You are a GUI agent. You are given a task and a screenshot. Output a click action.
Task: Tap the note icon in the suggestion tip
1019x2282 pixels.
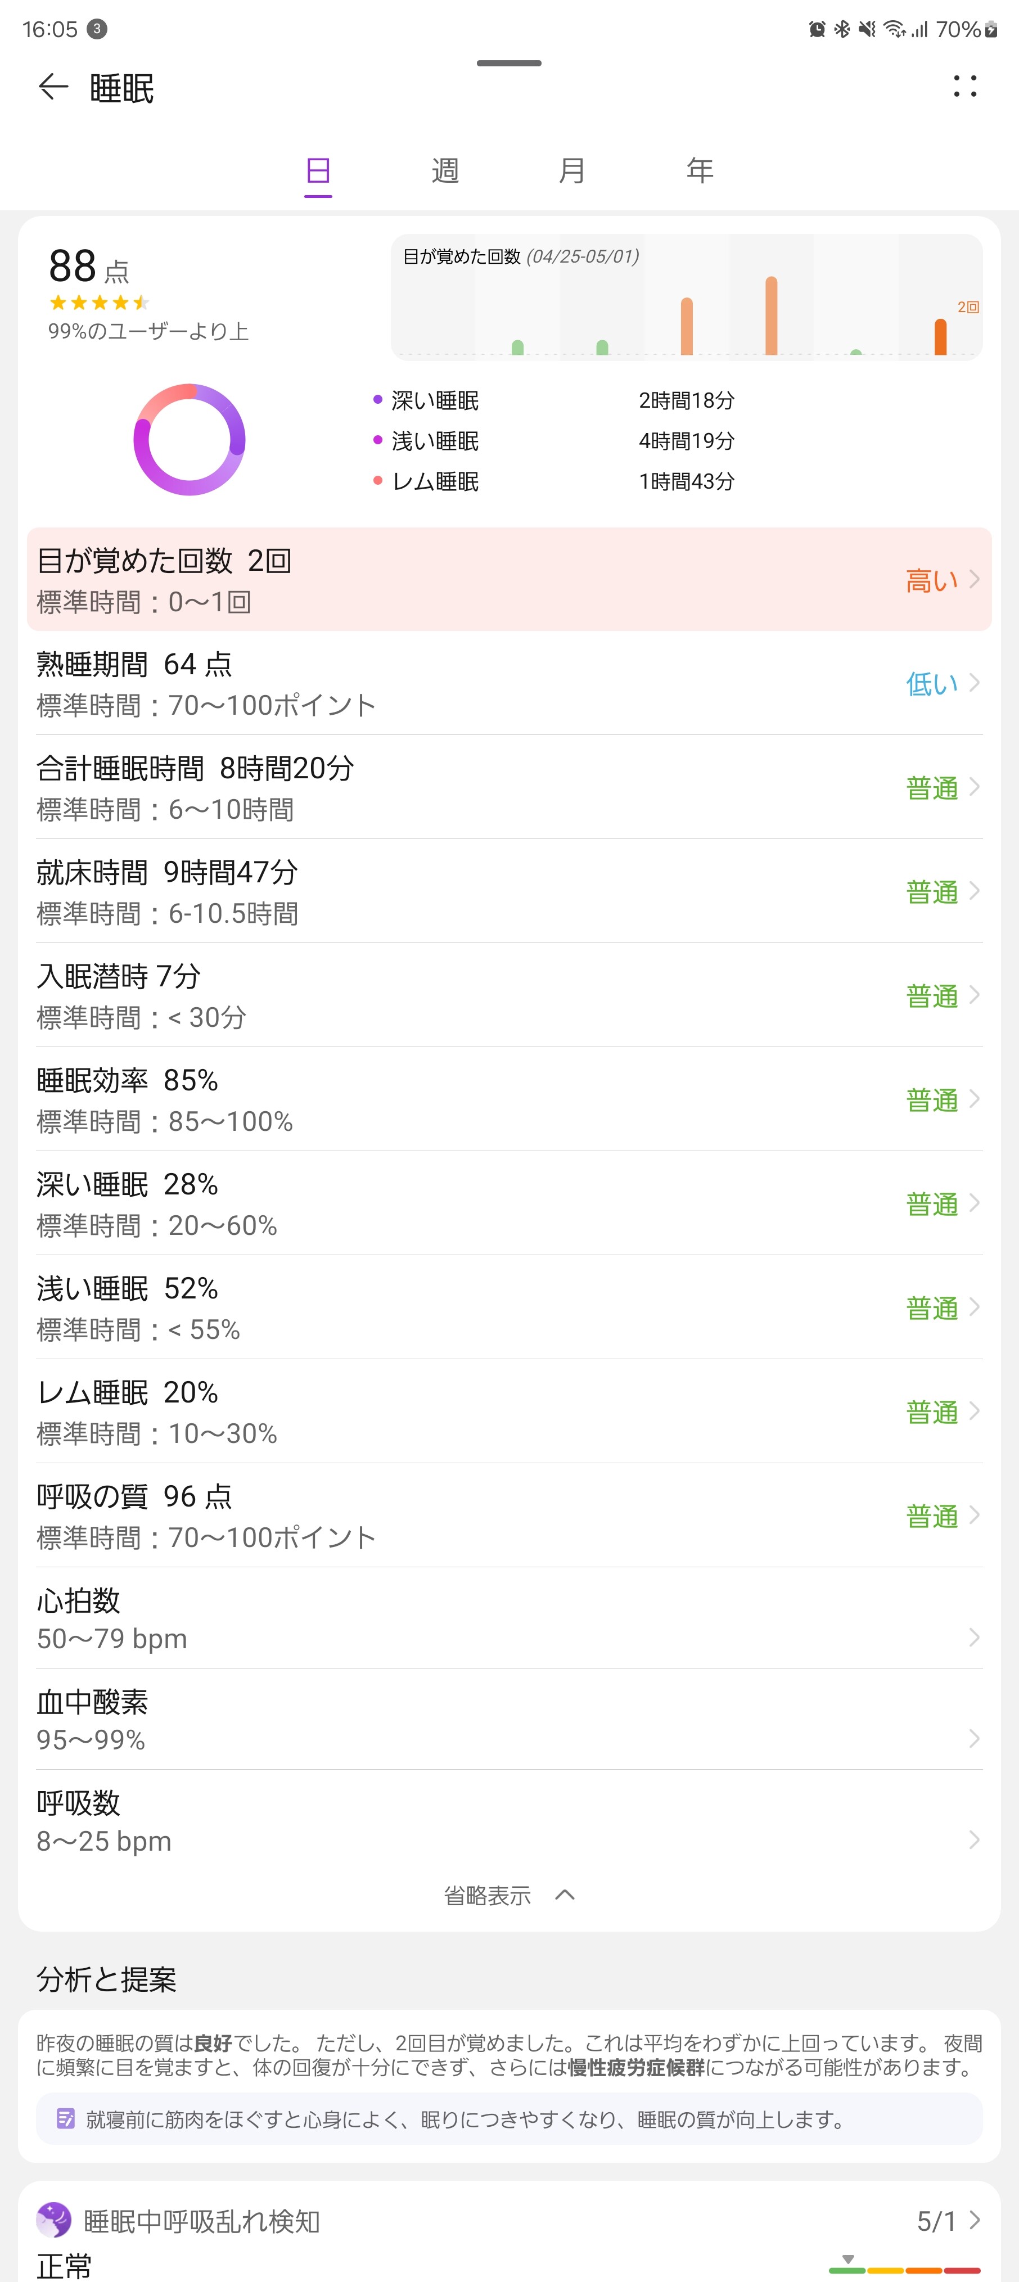(65, 2119)
